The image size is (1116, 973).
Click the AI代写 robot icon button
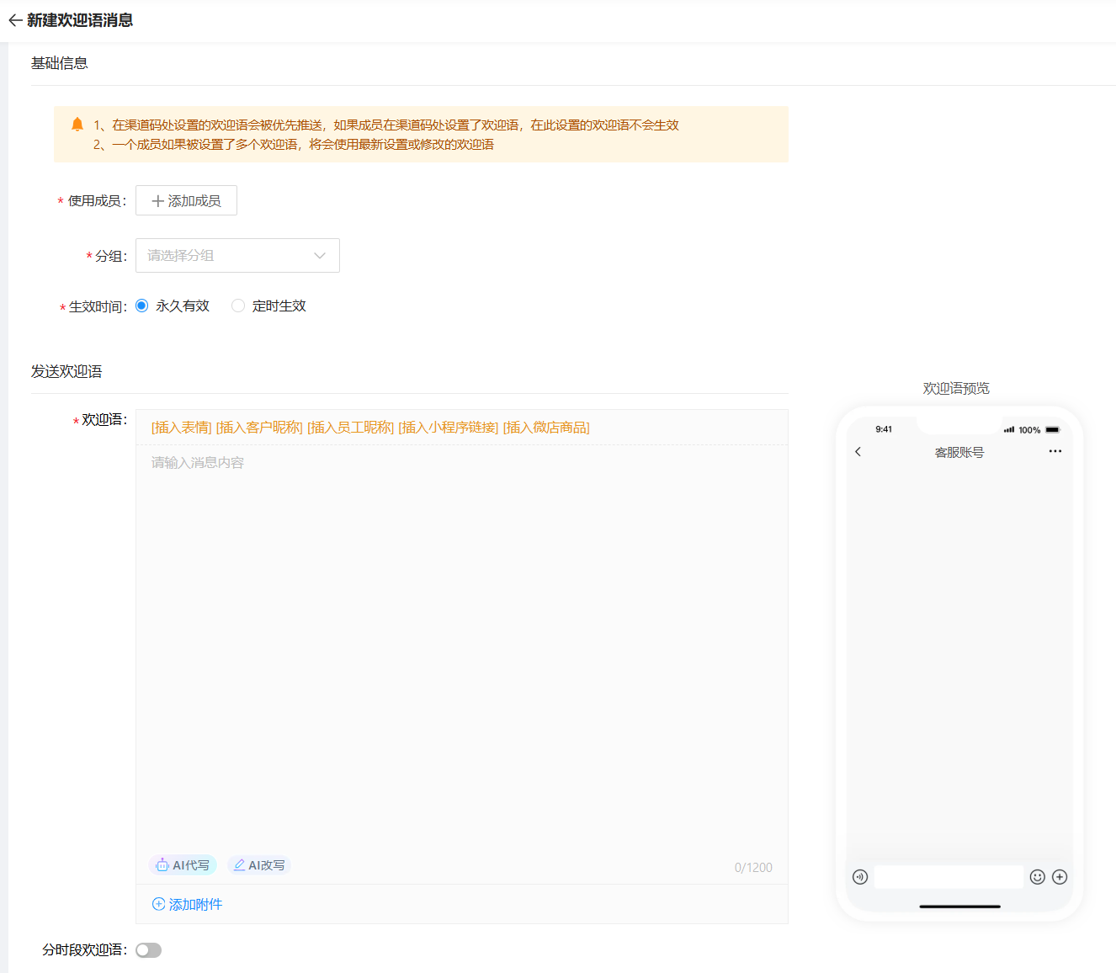tap(183, 865)
